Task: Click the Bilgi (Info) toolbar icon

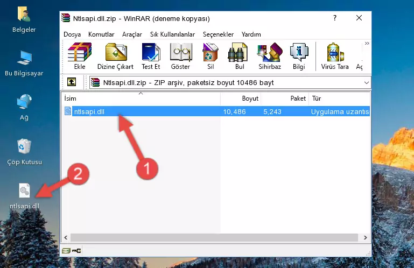Action: click(x=299, y=56)
